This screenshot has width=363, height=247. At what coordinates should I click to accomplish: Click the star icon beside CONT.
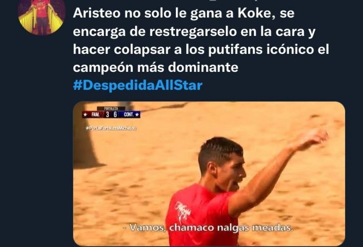tap(137, 114)
